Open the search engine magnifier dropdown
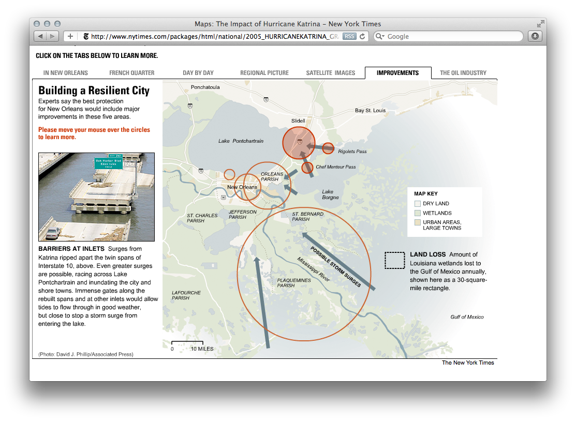576x422 pixels. (x=379, y=37)
